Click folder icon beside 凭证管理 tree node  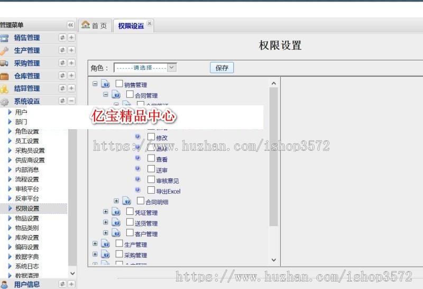point(116,212)
